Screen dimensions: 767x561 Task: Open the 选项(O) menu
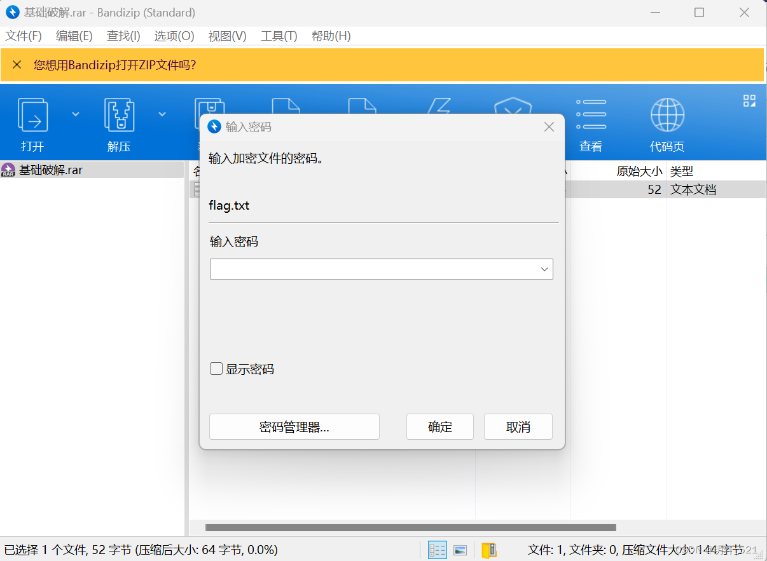tap(174, 36)
